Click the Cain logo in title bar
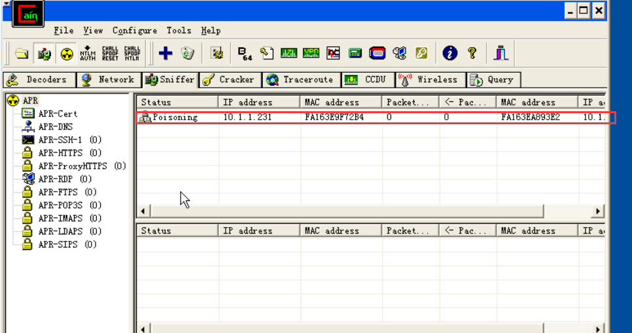Screen dimensions: 632x333 [x=28, y=14]
